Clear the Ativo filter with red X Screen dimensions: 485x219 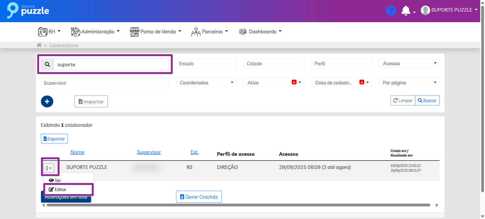(x=294, y=82)
